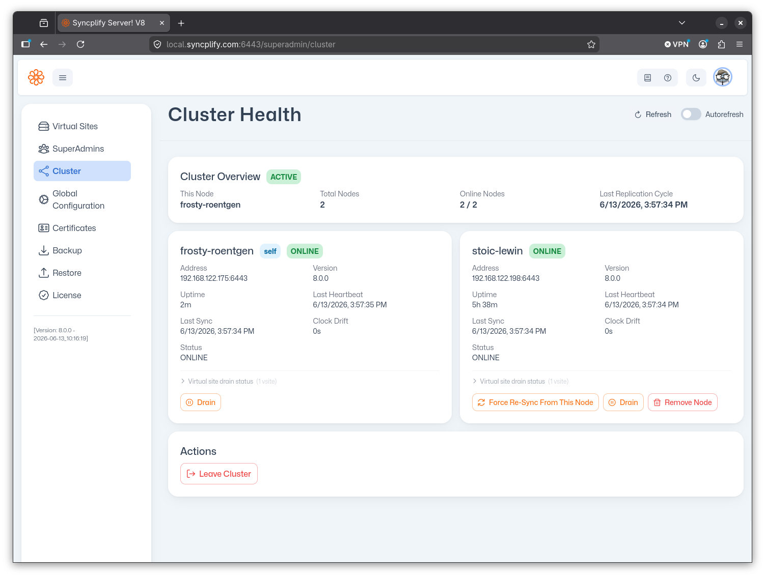Open the user avatar profile menu
Viewport: 765px width, 577px height.
[723, 77]
